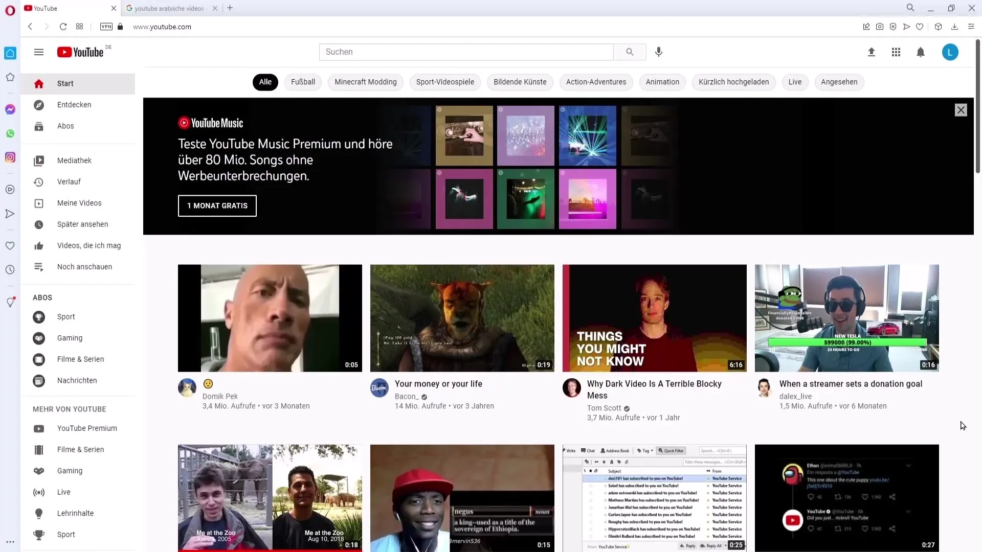The width and height of the screenshot is (982, 552).
Task: Open Messenger in Opera sidebar
Action: 10,109
